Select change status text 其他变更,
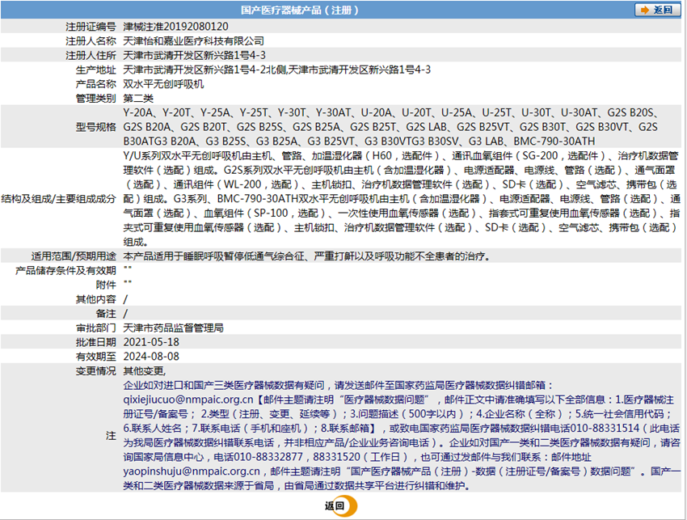This screenshot has width=687, height=520. coord(145,371)
